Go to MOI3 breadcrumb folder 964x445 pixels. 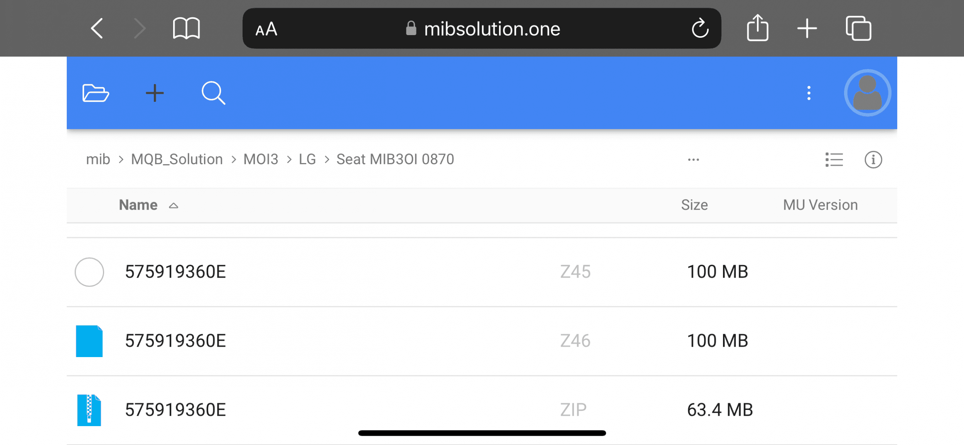[261, 159]
